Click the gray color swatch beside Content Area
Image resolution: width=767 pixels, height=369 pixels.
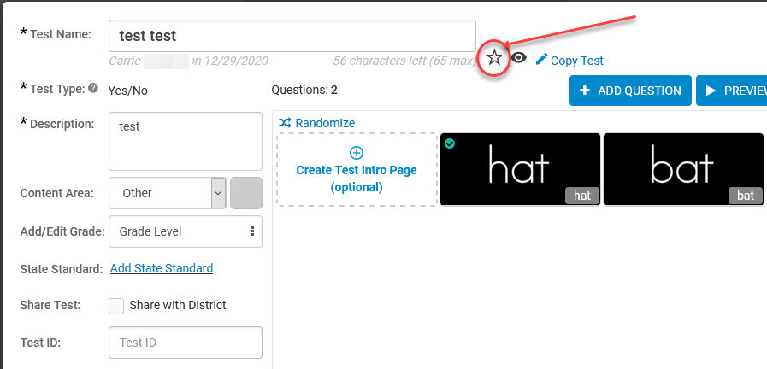click(x=246, y=193)
